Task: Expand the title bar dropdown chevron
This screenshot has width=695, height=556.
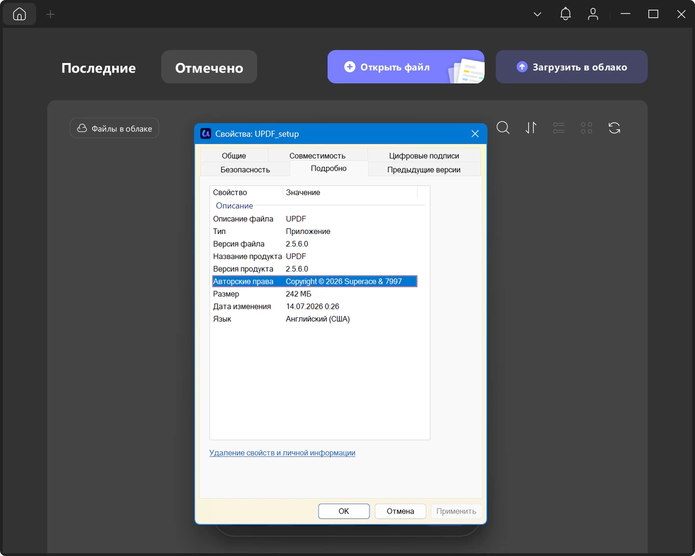Action: pos(537,14)
